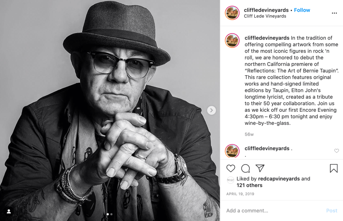Advance the carousel with the right arrow
Screen dimensions: 343x221
tap(211, 110)
